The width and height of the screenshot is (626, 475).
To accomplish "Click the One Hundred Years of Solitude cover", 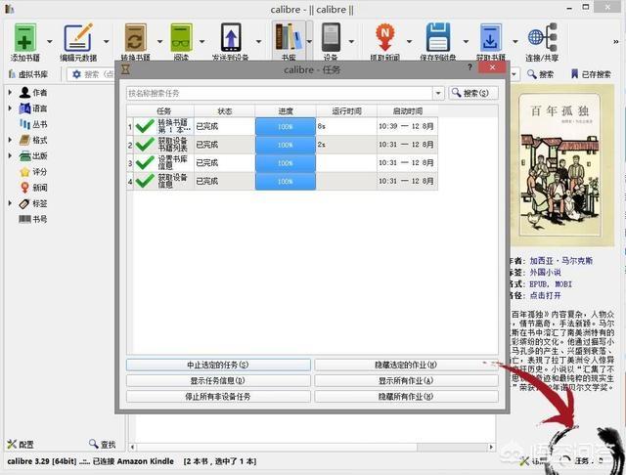I will [561, 164].
